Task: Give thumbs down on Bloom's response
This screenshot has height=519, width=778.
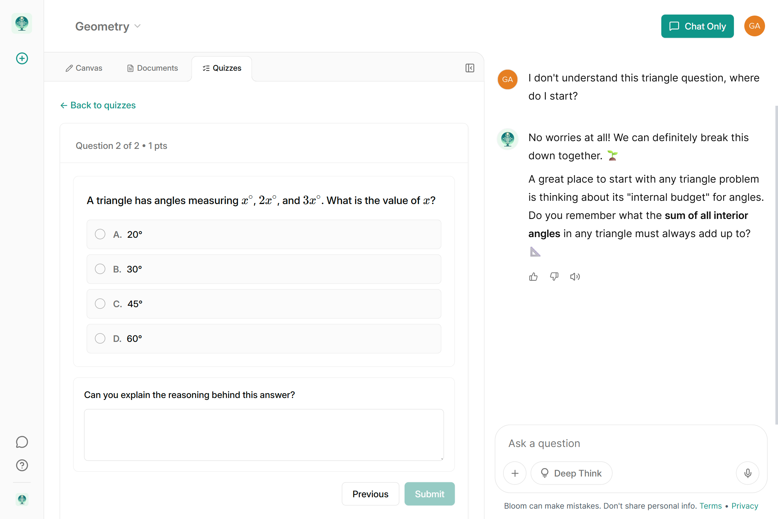Action: (x=554, y=277)
